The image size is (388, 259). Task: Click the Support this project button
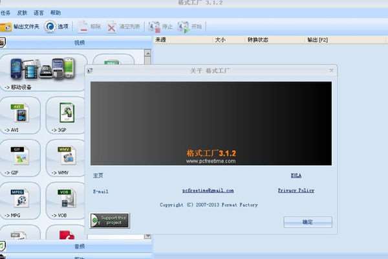110,220
